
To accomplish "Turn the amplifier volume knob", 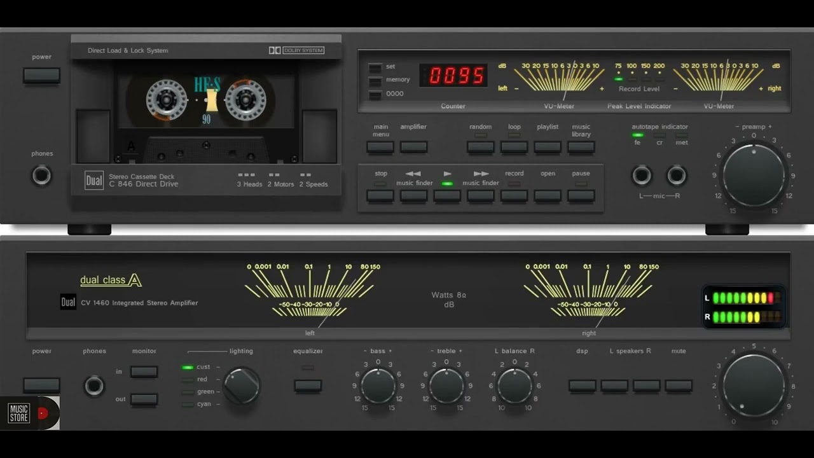I will pyautogui.click(x=754, y=385).
